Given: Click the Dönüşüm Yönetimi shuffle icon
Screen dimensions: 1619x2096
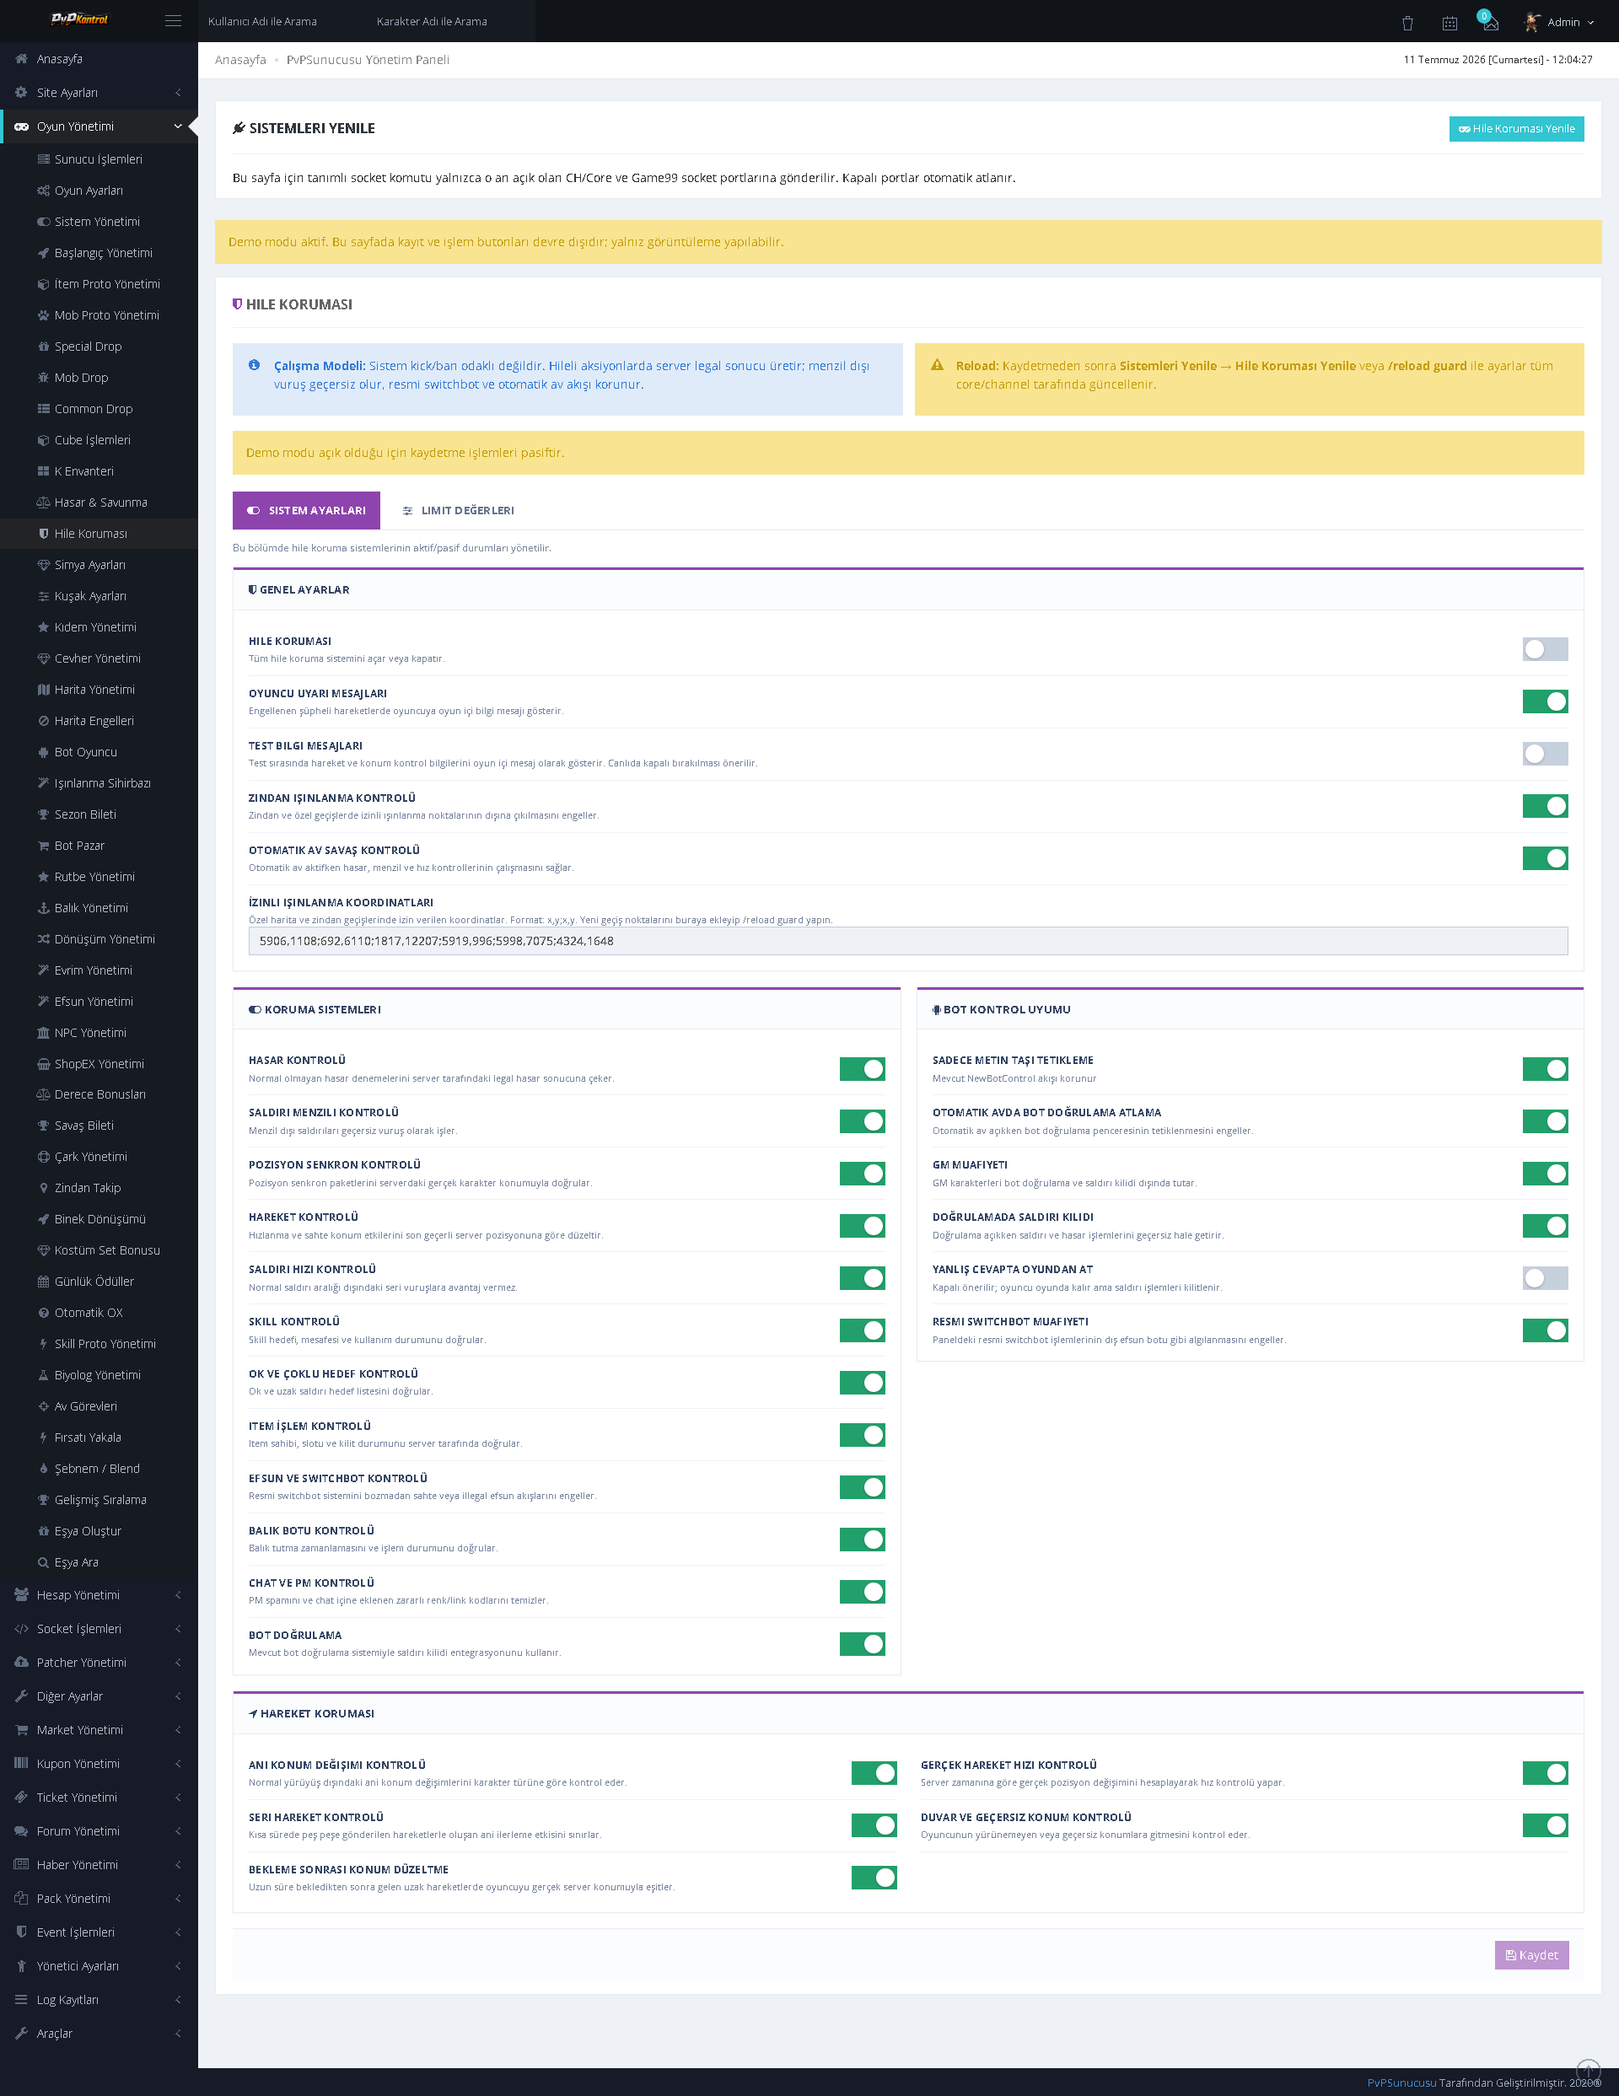Looking at the screenshot, I should (43, 939).
